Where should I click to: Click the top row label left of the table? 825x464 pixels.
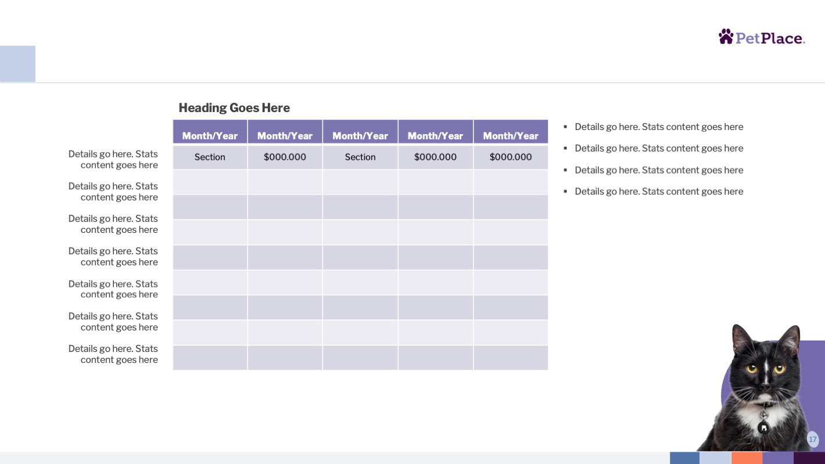click(x=113, y=160)
